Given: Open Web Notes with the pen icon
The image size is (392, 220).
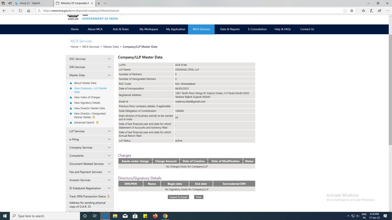Looking at the screenshot, I should tap(371, 10).
